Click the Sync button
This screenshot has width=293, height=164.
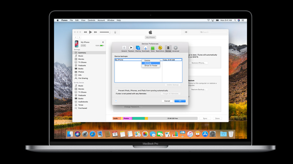click(205, 118)
